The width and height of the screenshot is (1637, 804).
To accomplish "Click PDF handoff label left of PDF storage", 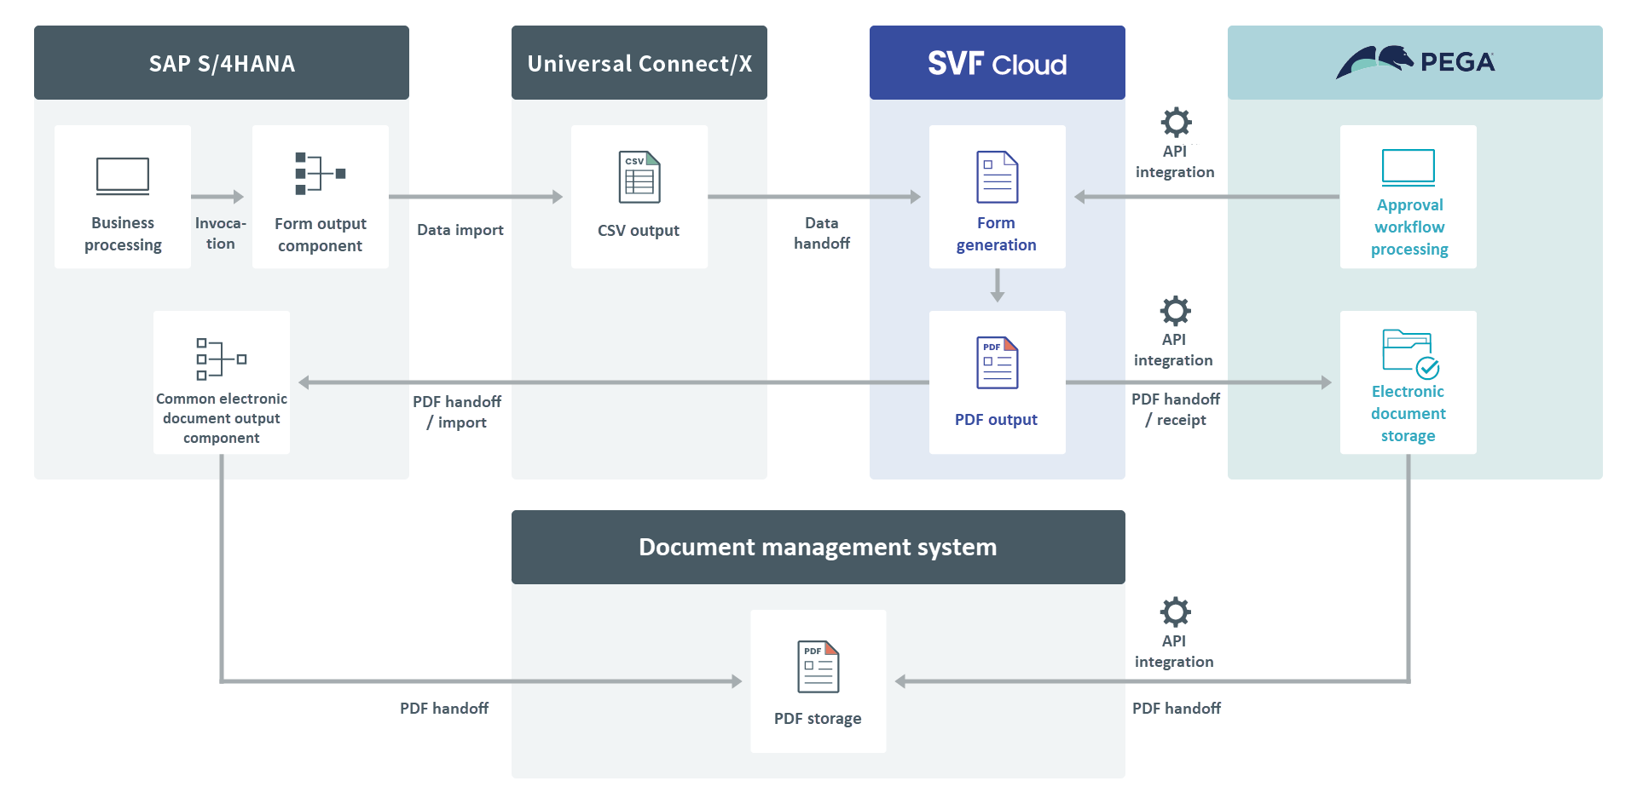I will tap(444, 709).
